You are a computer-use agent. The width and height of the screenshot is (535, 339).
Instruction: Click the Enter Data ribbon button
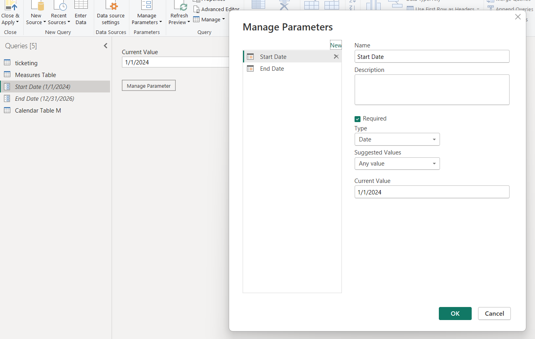(81, 13)
